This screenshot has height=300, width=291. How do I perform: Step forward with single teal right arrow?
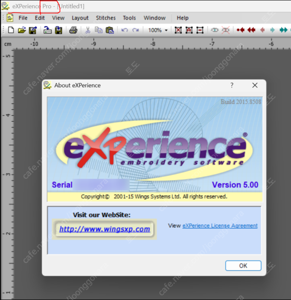tap(273, 30)
